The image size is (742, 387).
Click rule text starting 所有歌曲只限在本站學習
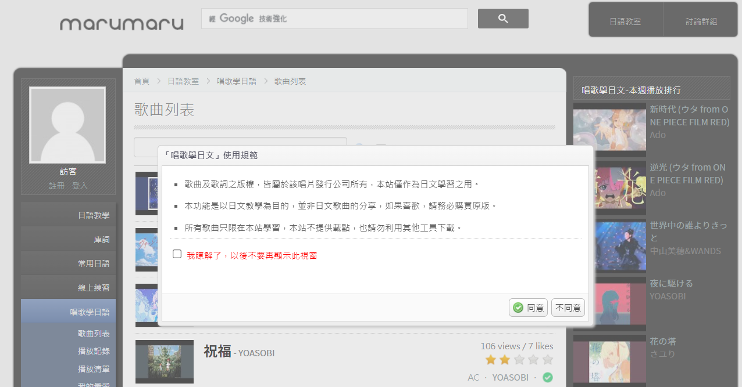[323, 228]
